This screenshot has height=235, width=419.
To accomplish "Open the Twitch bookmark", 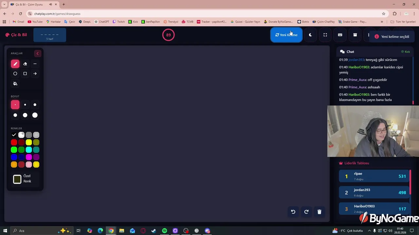I will point(118,22).
